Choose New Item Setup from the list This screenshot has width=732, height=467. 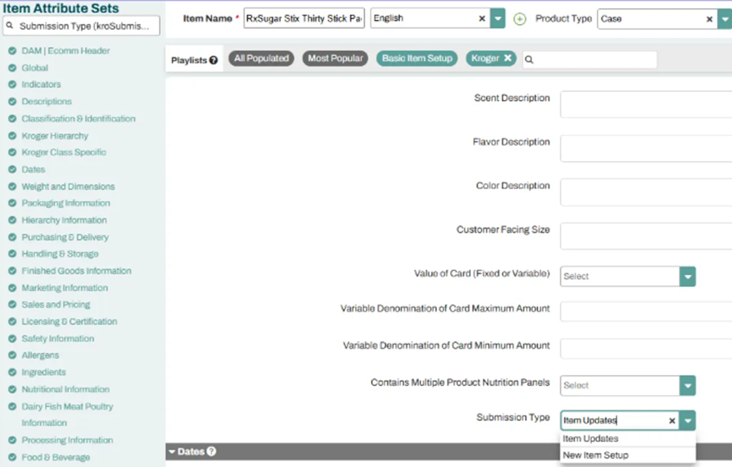[x=595, y=455]
